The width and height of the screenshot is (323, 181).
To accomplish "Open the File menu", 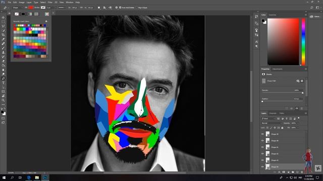I will pyautogui.click(x=9, y=2).
